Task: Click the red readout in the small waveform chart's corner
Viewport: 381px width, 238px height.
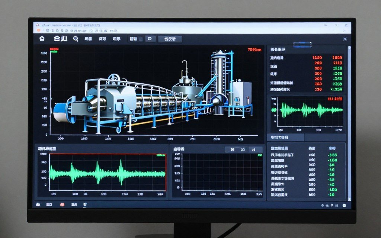Action: point(335,99)
